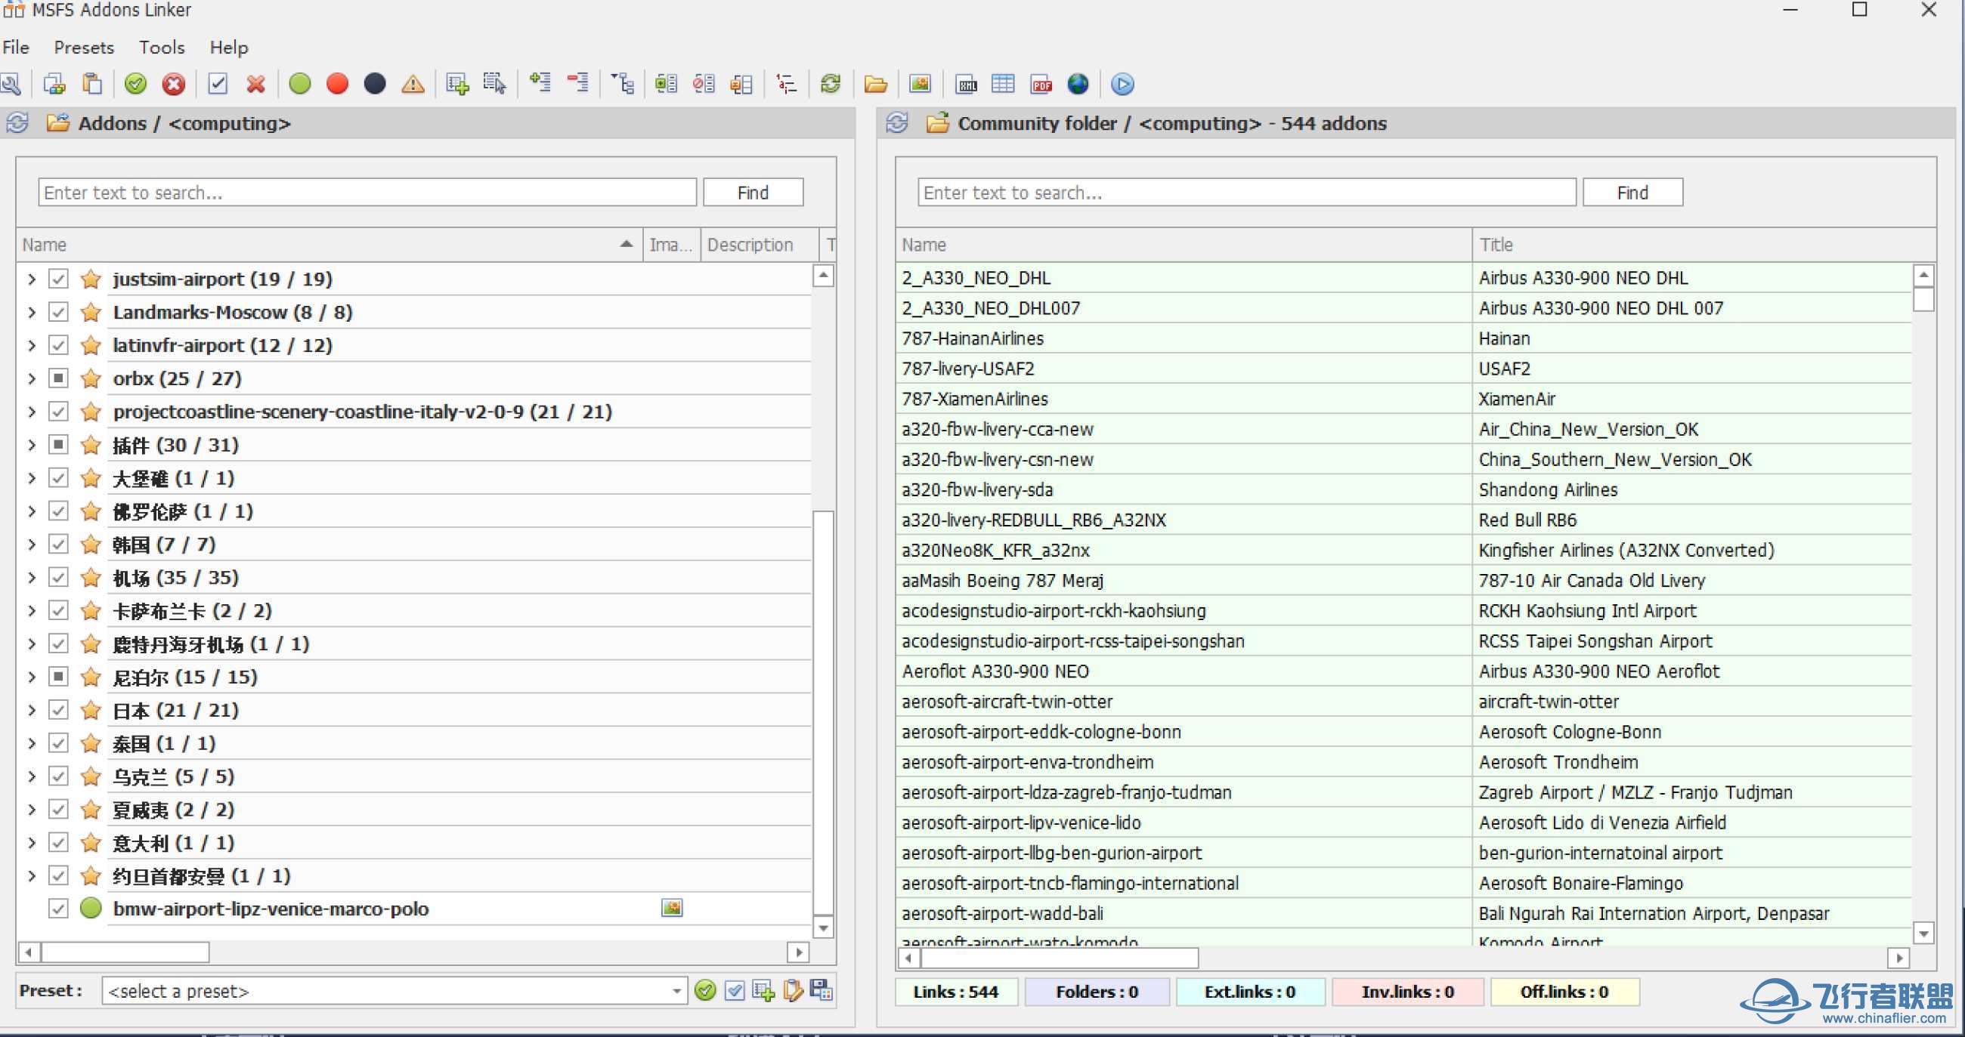1965x1037 pixels.
Task: Click the globe web toolbar icon
Action: click(x=1078, y=84)
